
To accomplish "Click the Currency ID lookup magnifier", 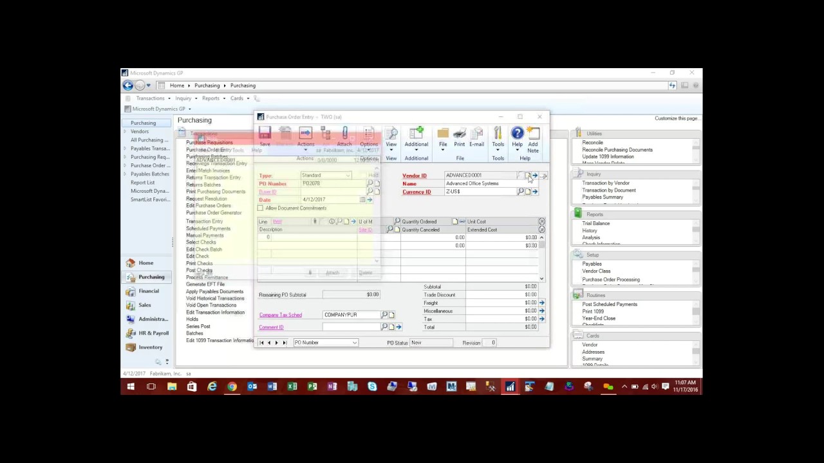I will (x=520, y=192).
